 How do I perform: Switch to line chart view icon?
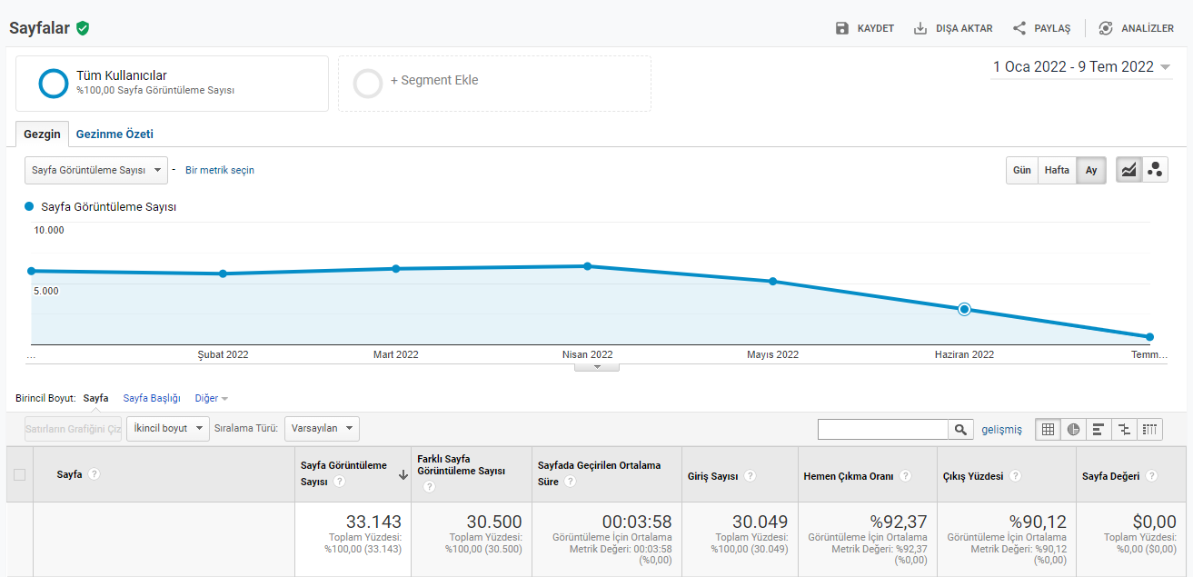click(x=1128, y=170)
